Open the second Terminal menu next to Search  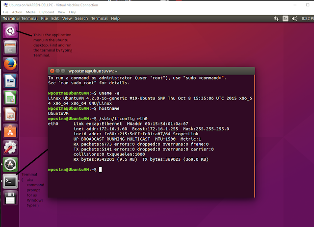pyautogui.click(x=99, y=19)
